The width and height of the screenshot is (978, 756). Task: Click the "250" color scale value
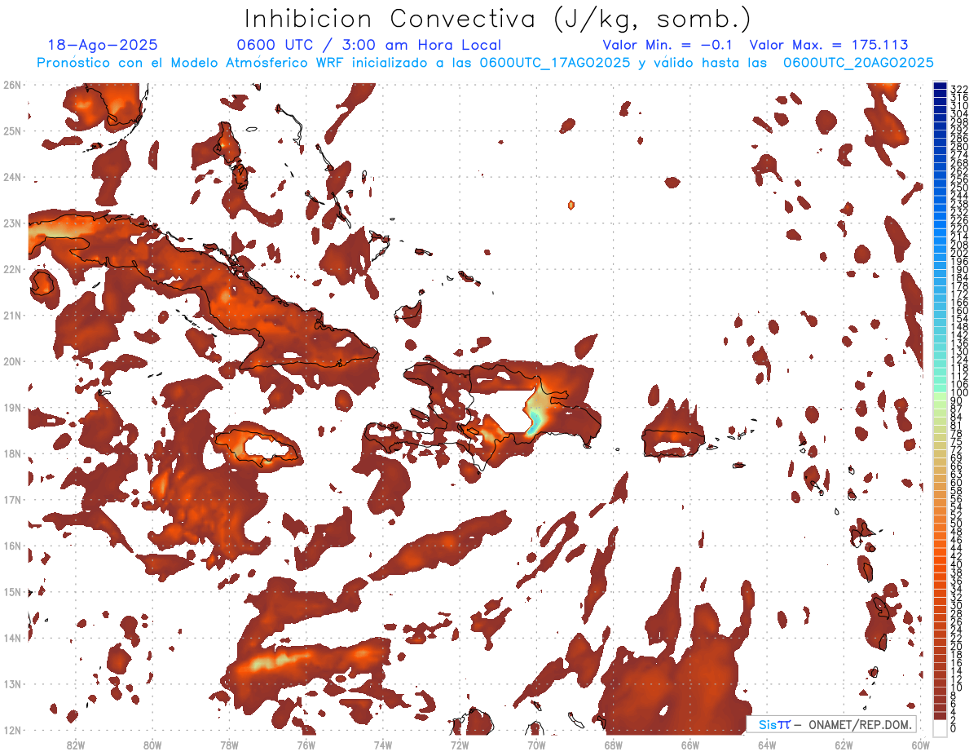pos(959,188)
